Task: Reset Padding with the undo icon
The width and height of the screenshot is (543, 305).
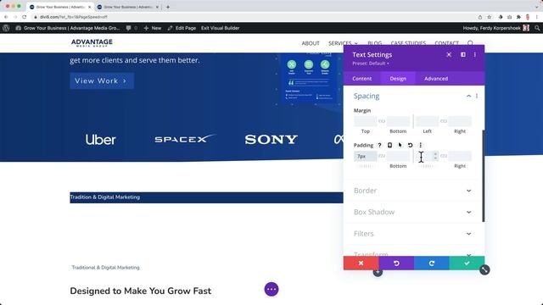Action: click(410, 145)
